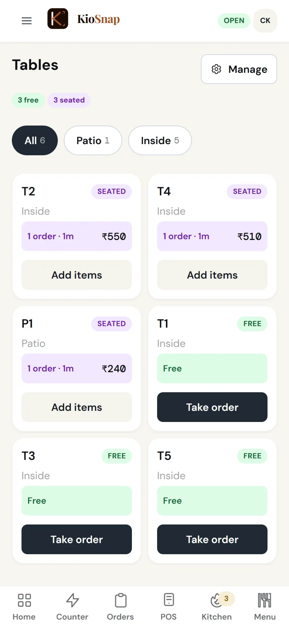This screenshot has width=289, height=627.
Task: Go to Counter lightning icon
Action: [x=72, y=600]
